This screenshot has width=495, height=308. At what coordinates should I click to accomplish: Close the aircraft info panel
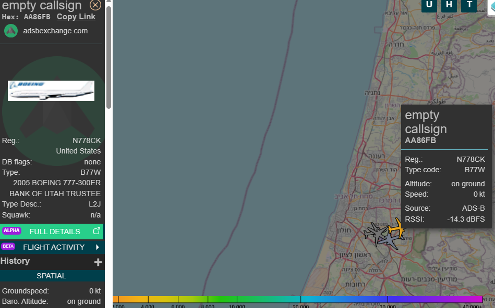(95, 5)
